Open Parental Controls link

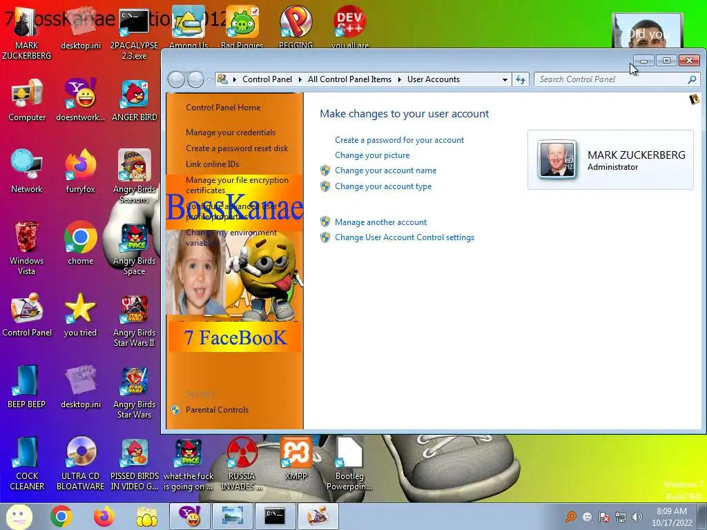217,410
